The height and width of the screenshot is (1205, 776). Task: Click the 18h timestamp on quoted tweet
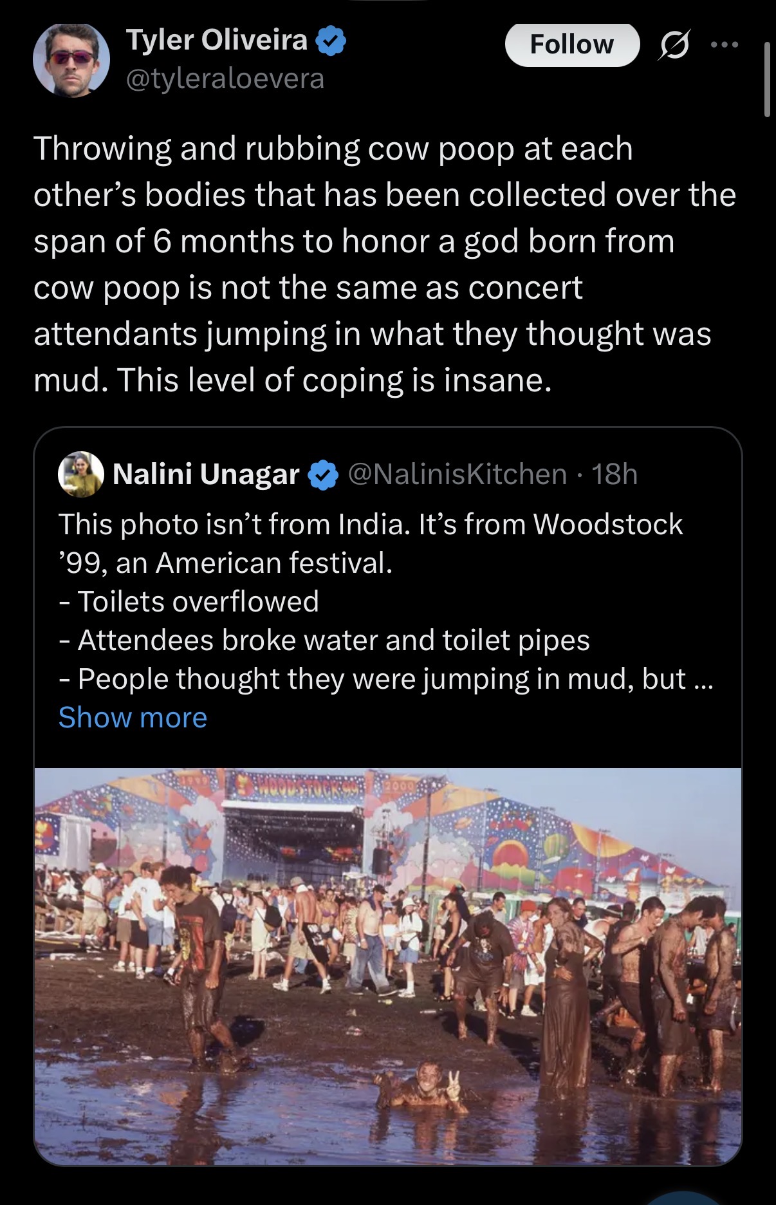click(614, 474)
